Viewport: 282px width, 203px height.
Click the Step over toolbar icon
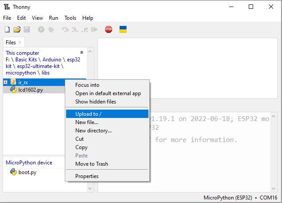point(65,29)
